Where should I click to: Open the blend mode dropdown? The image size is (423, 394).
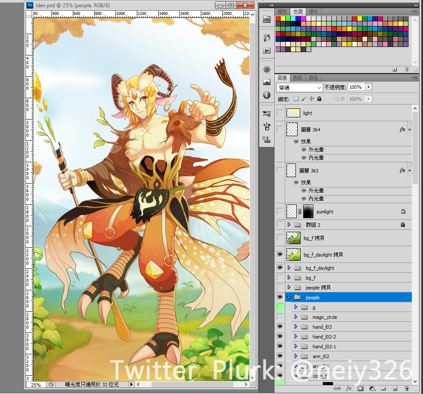(x=300, y=87)
